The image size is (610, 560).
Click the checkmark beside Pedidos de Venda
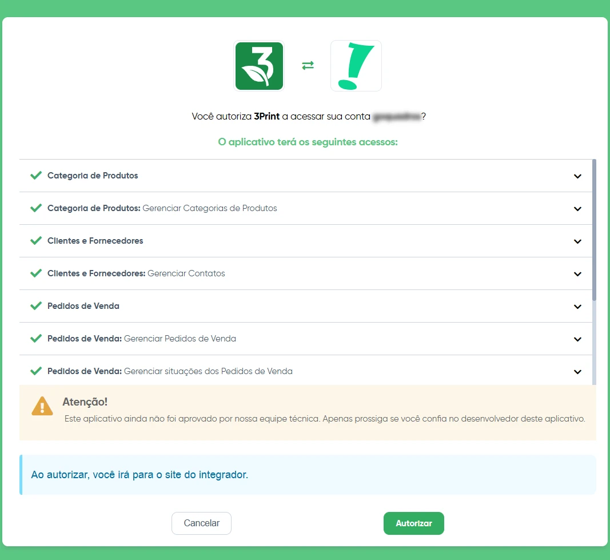coord(36,306)
